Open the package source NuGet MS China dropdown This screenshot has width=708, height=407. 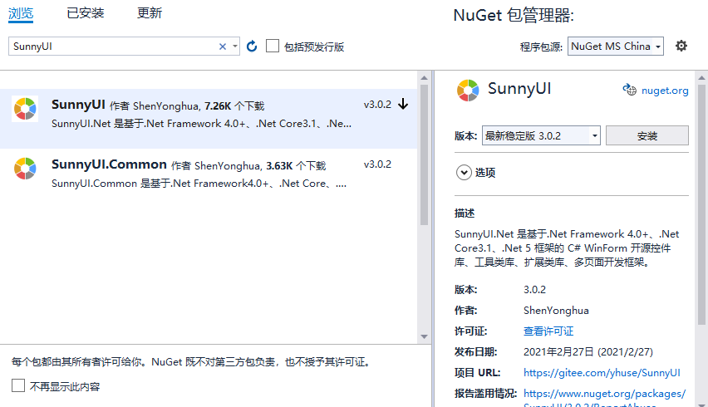616,46
